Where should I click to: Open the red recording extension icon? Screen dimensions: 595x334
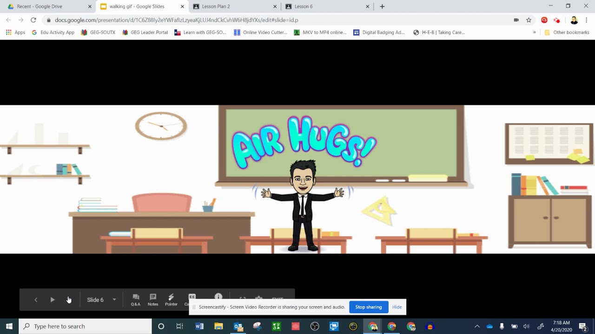point(557,20)
